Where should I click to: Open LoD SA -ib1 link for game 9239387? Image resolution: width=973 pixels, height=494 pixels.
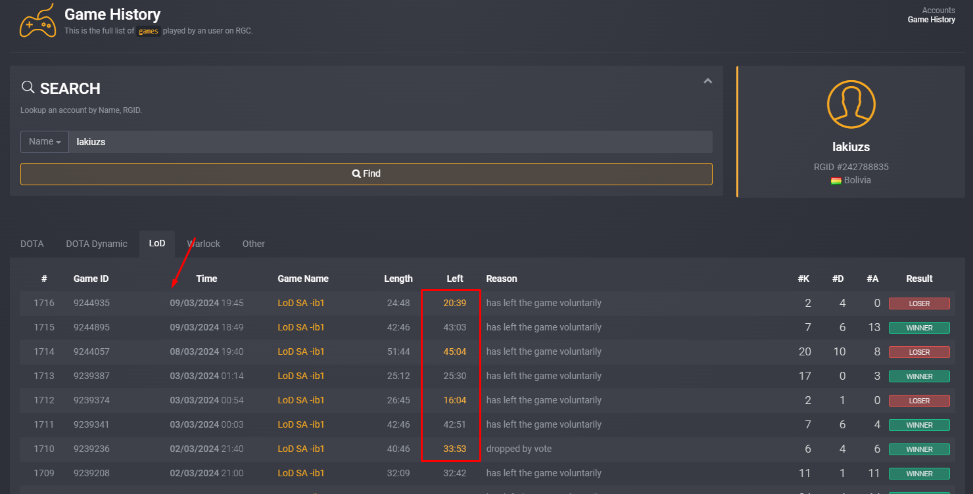tap(301, 376)
